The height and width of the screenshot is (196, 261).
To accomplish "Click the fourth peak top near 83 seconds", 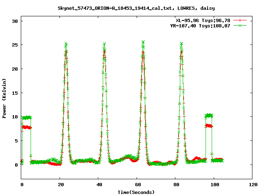I will (181, 44).
